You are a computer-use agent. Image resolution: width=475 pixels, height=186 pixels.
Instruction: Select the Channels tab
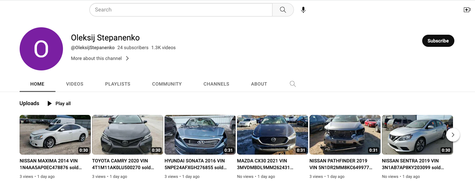[216, 84]
